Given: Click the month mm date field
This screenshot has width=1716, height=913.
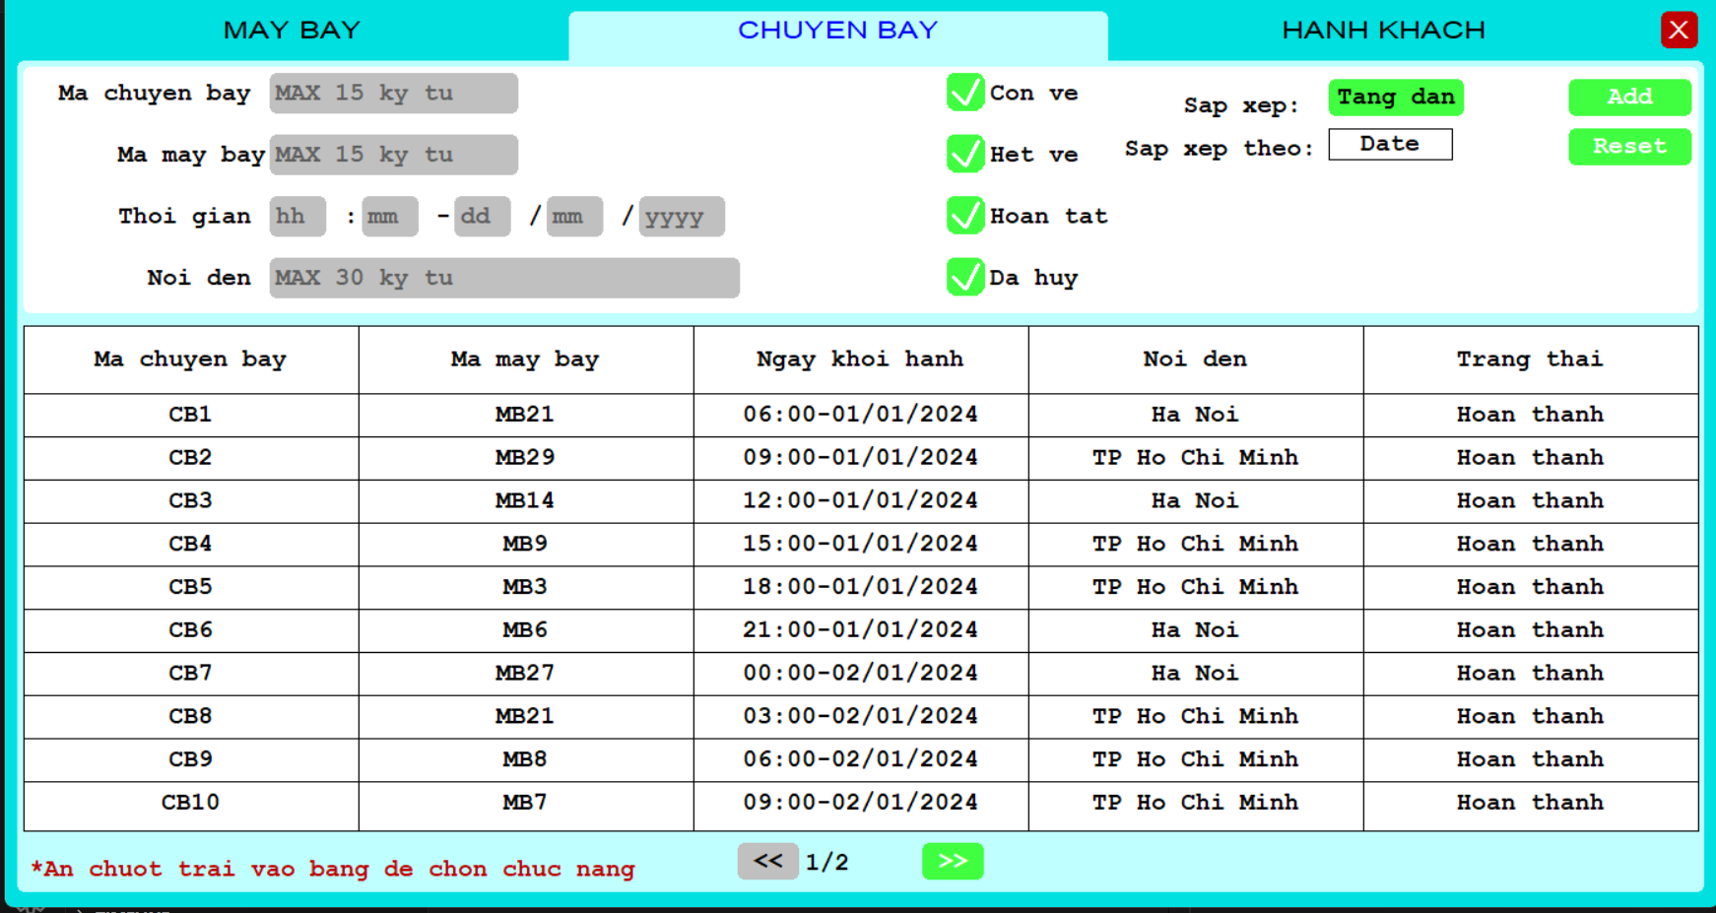Looking at the screenshot, I should tap(575, 217).
